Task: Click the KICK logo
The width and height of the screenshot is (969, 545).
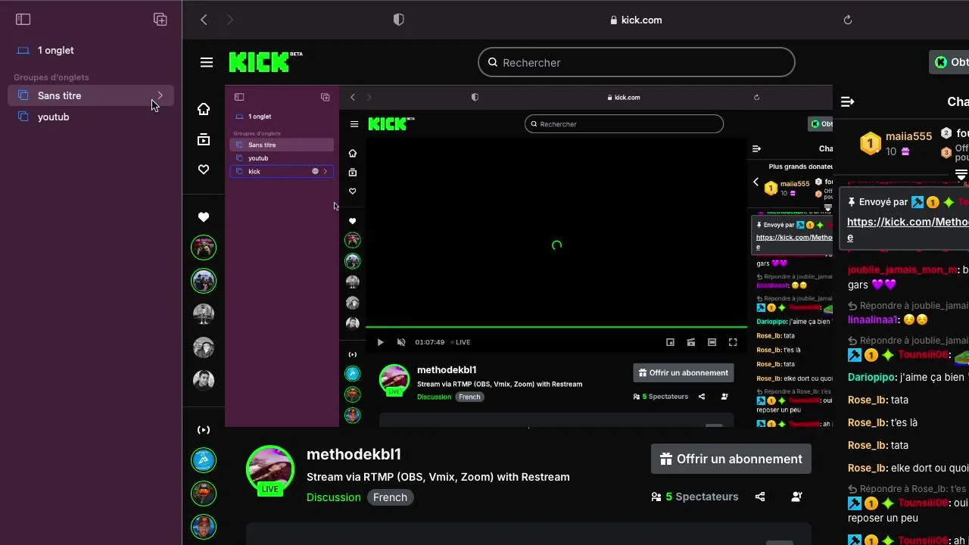Action: coord(265,62)
